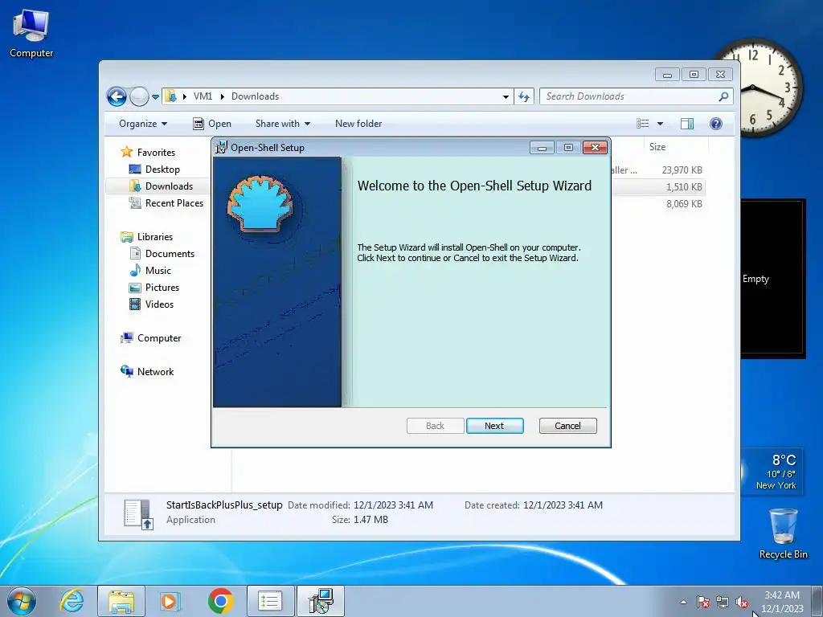The width and height of the screenshot is (823, 617).
Task: Select the 8,069 KB file row
Action: pyautogui.click(x=657, y=203)
